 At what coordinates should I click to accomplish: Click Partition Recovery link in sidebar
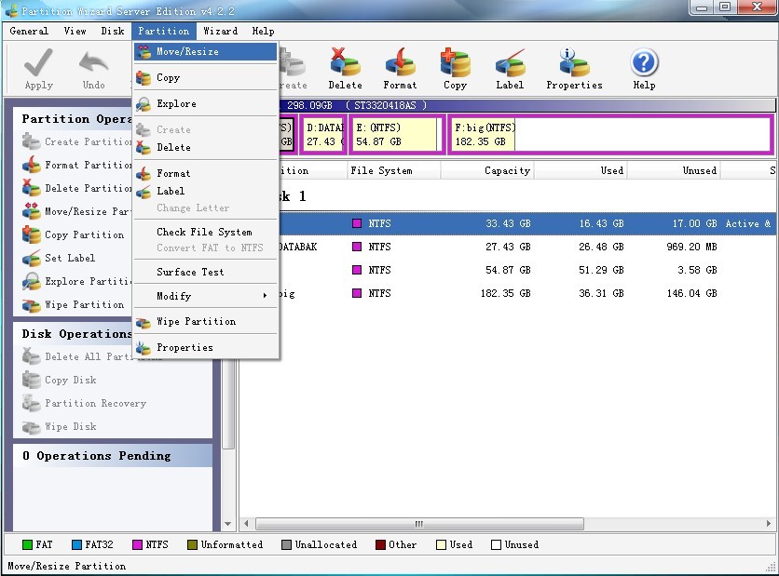[x=95, y=403]
